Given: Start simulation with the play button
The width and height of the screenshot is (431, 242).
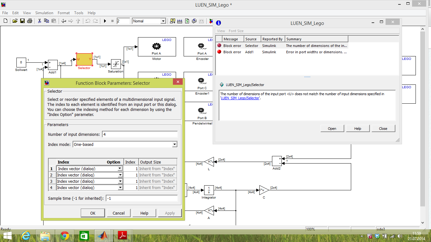Looking at the screenshot, I should coord(105,21).
